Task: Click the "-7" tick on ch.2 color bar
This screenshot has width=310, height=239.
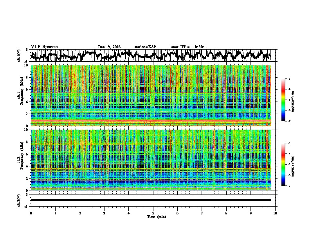Action: click(x=288, y=185)
